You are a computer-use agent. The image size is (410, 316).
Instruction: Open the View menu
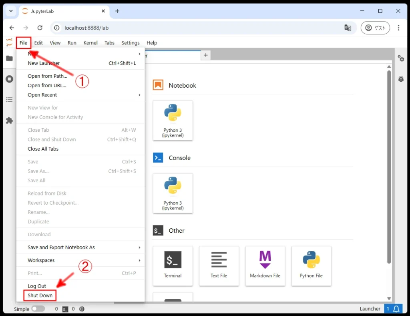coord(55,43)
